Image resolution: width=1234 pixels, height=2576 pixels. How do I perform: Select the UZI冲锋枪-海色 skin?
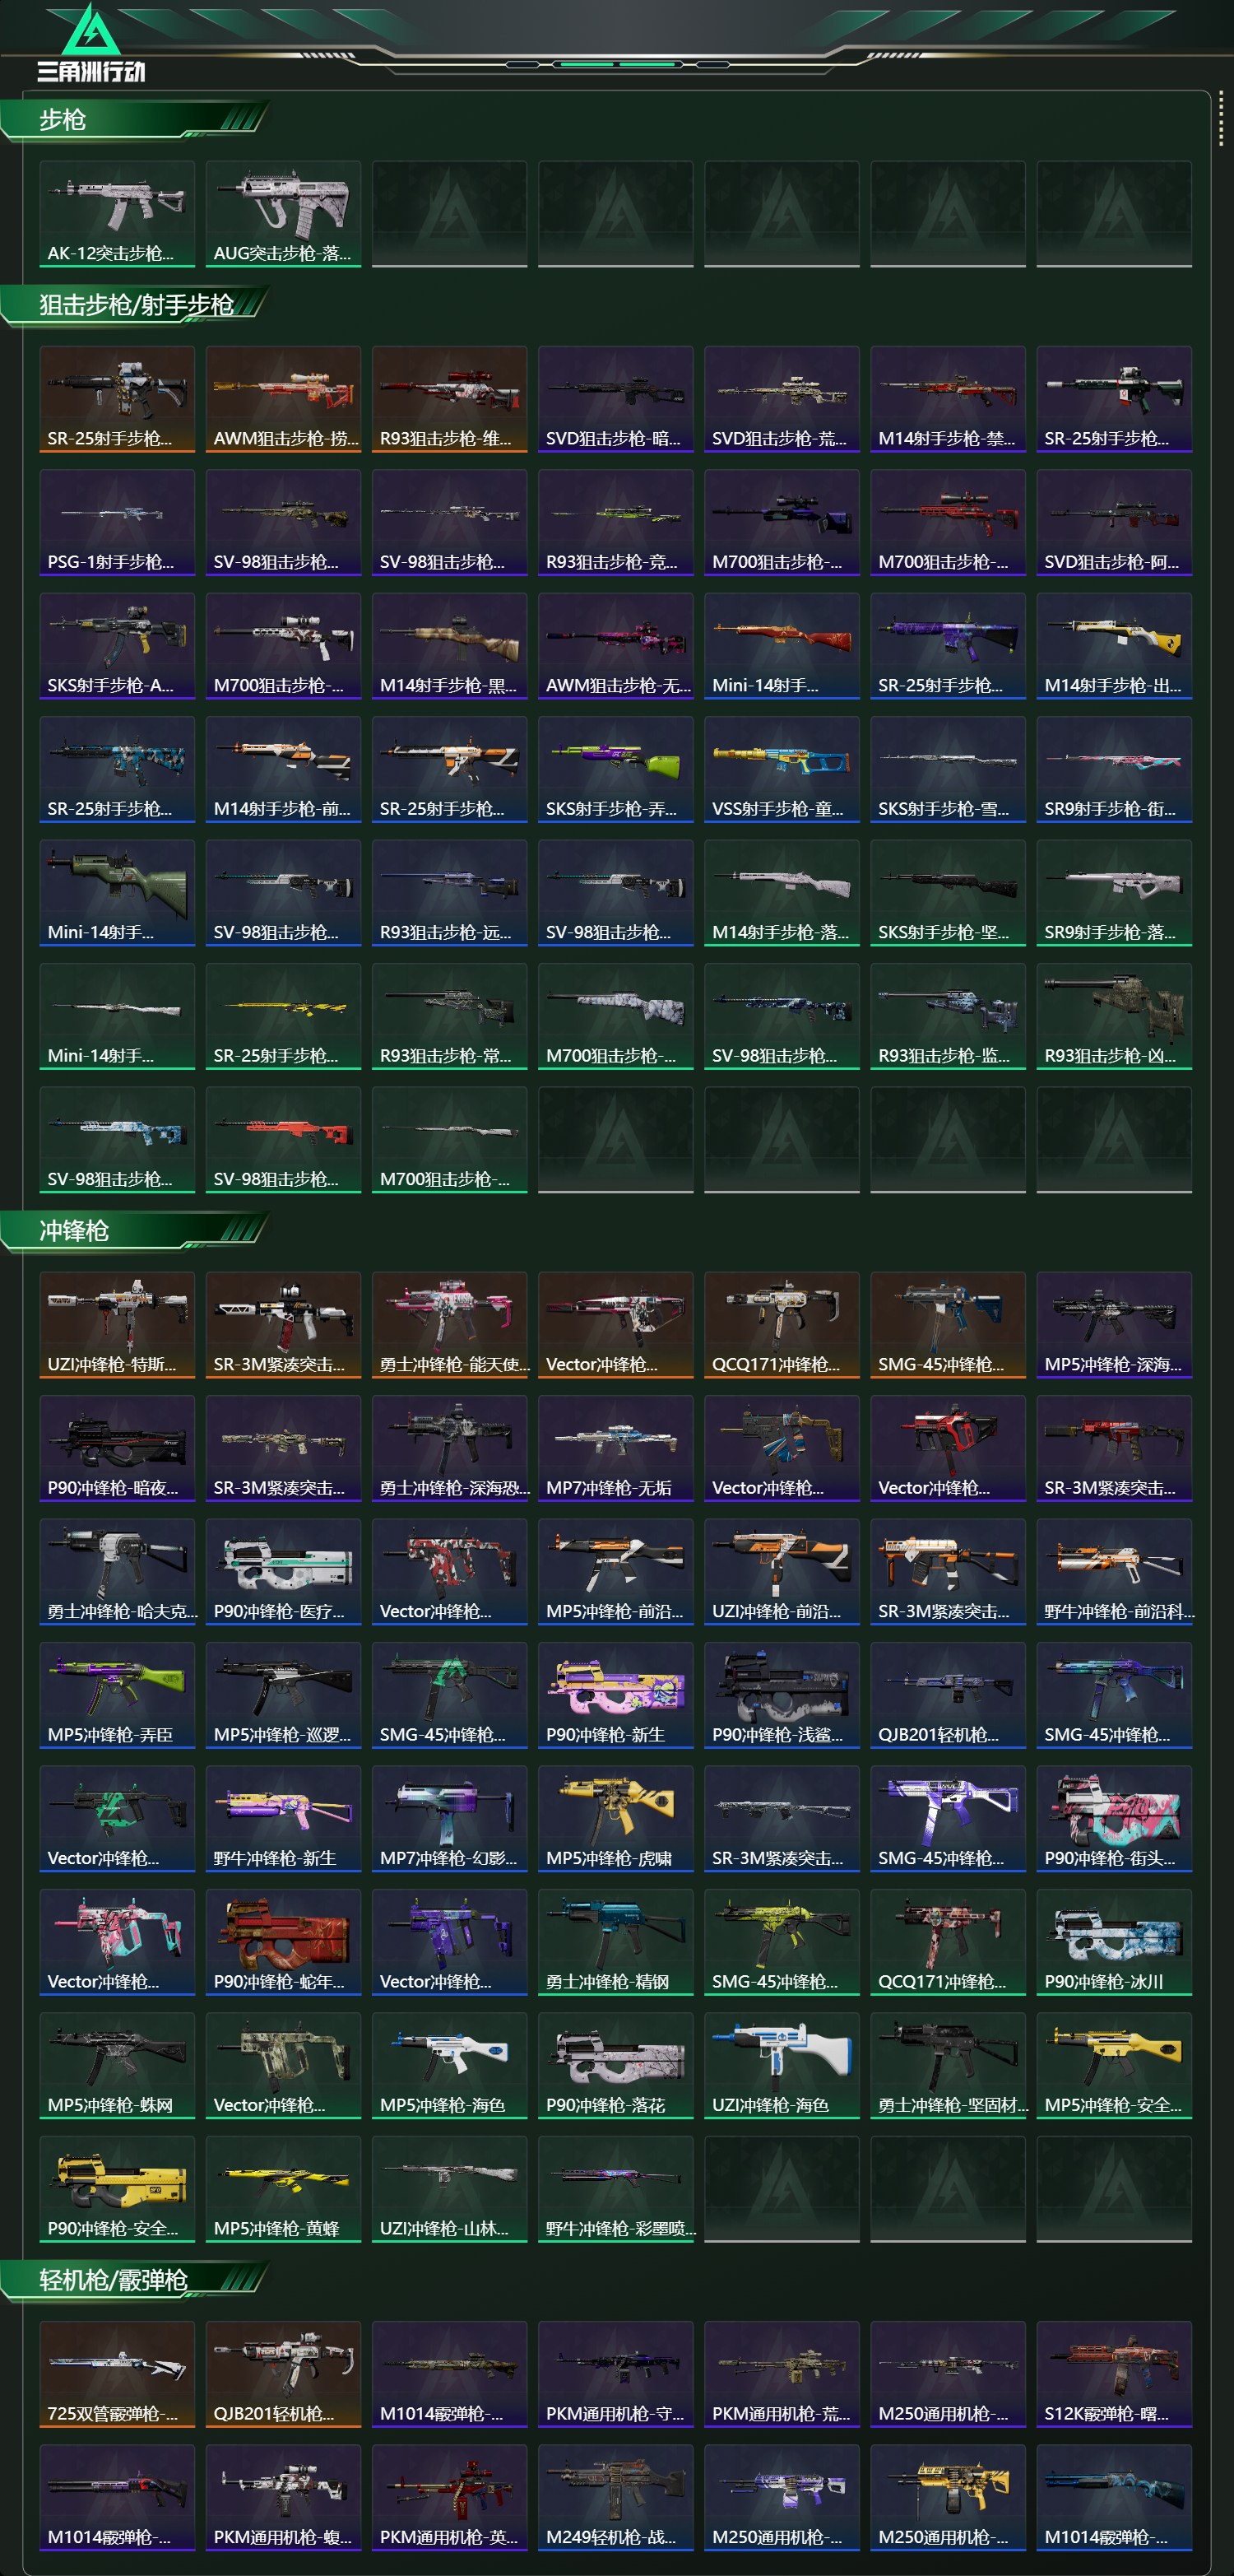pos(782,2065)
